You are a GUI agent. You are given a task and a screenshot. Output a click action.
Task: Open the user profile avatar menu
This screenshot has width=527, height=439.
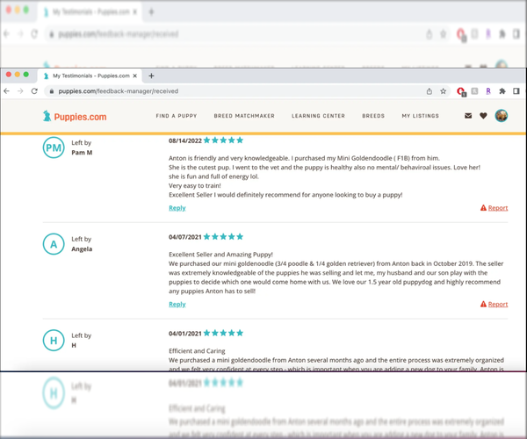click(502, 116)
